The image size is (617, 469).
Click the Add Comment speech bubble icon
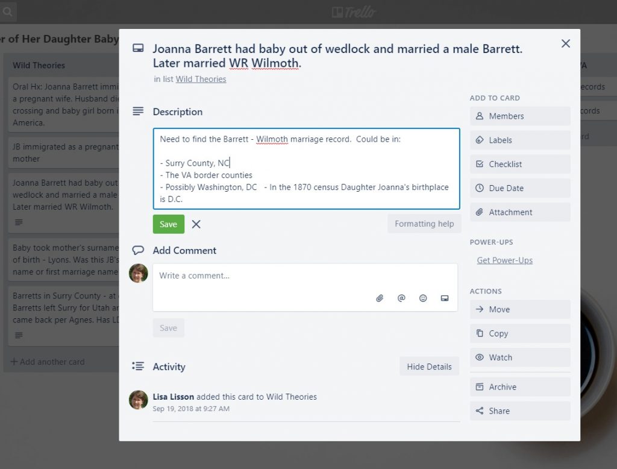pyautogui.click(x=138, y=250)
